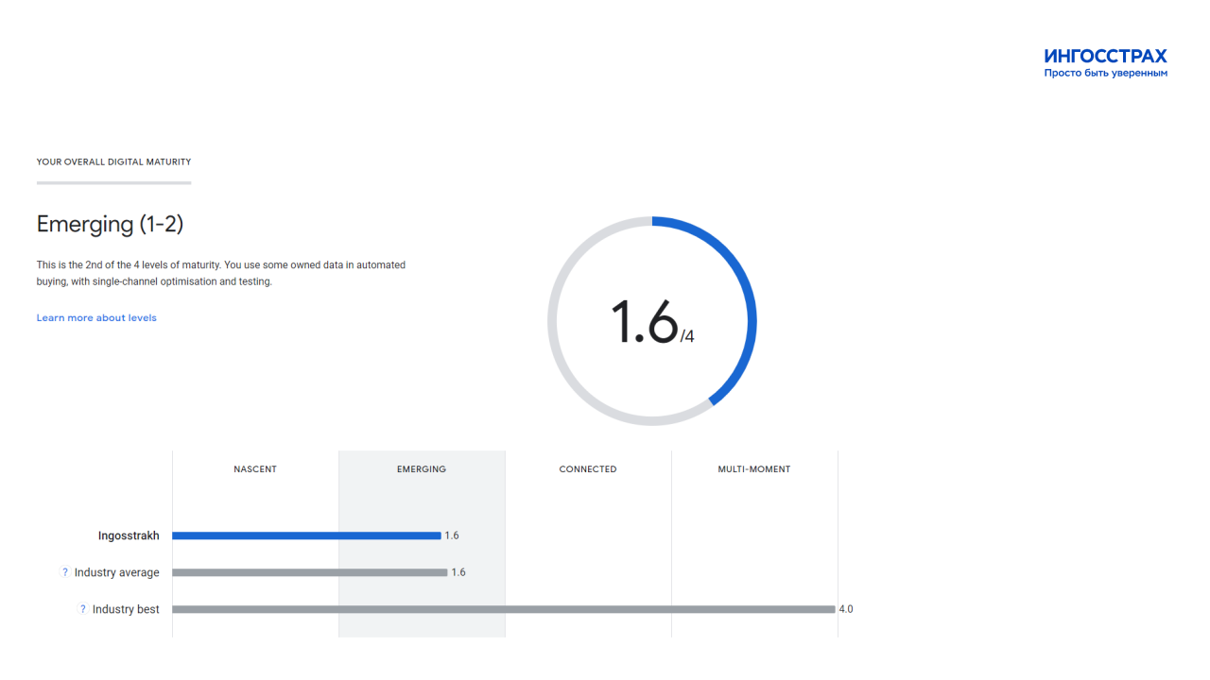Image resolution: width=1210 pixels, height=680 pixels.
Task: Click the Ingosstrakh logo in the corner
Action: pos(1106,62)
